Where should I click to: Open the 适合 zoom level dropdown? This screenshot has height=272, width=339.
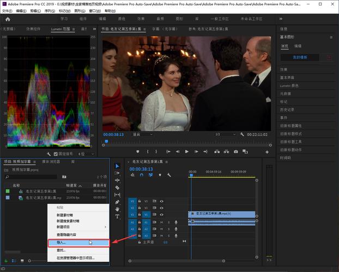(x=142, y=134)
